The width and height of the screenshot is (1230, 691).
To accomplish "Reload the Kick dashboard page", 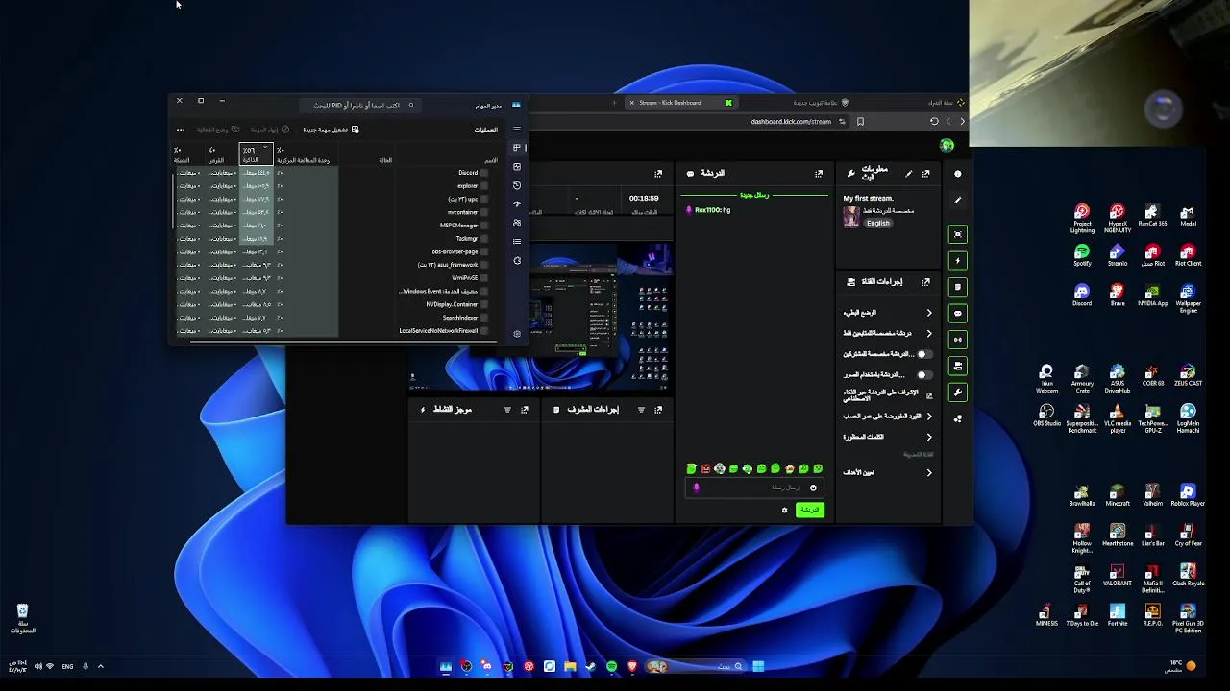I will point(934,122).
